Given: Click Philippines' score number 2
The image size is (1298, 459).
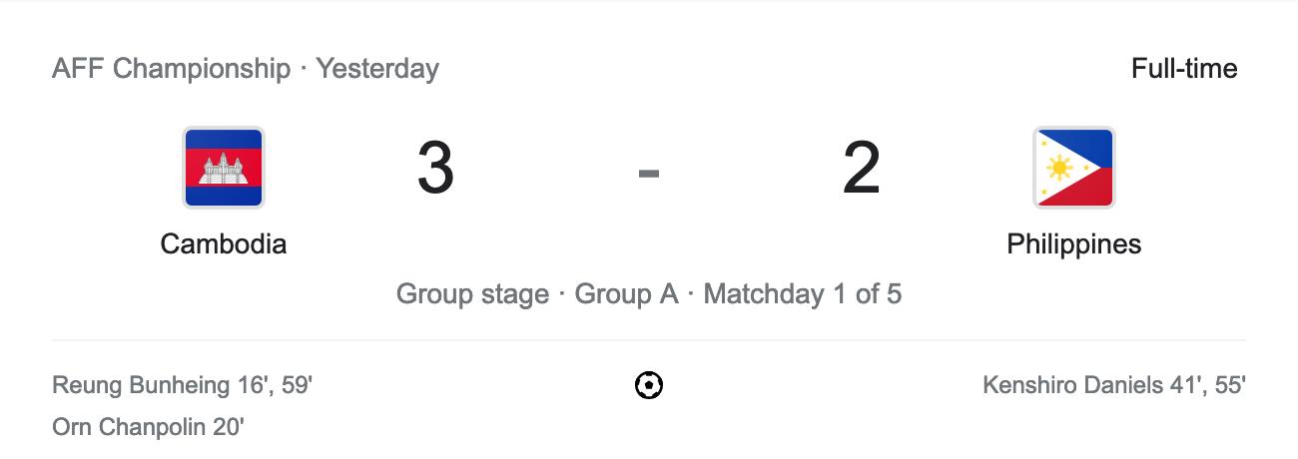Looking at the screenshot, I should pyautogui.click(x=862, y=169).
